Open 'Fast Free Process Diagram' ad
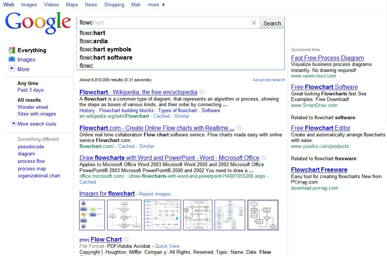This screenshot has width=387, height=256. click(327, 58)
